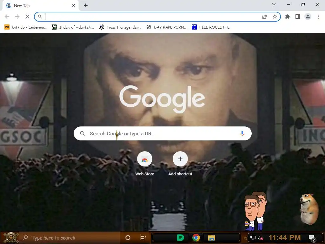This screenshot has width=325, height=244.
Task: Open the Start menu orb
Action: coord(11,238)
